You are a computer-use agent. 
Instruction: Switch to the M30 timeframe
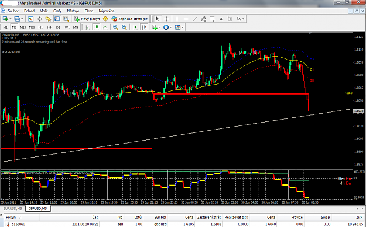pos(32,27)
